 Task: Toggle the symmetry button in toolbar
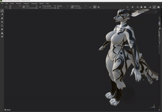(95, 7)
